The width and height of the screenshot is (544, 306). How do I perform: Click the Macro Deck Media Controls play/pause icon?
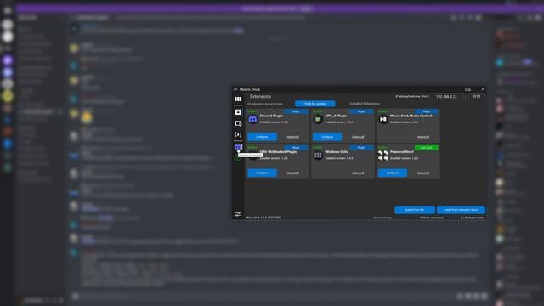tap(383, 119)
